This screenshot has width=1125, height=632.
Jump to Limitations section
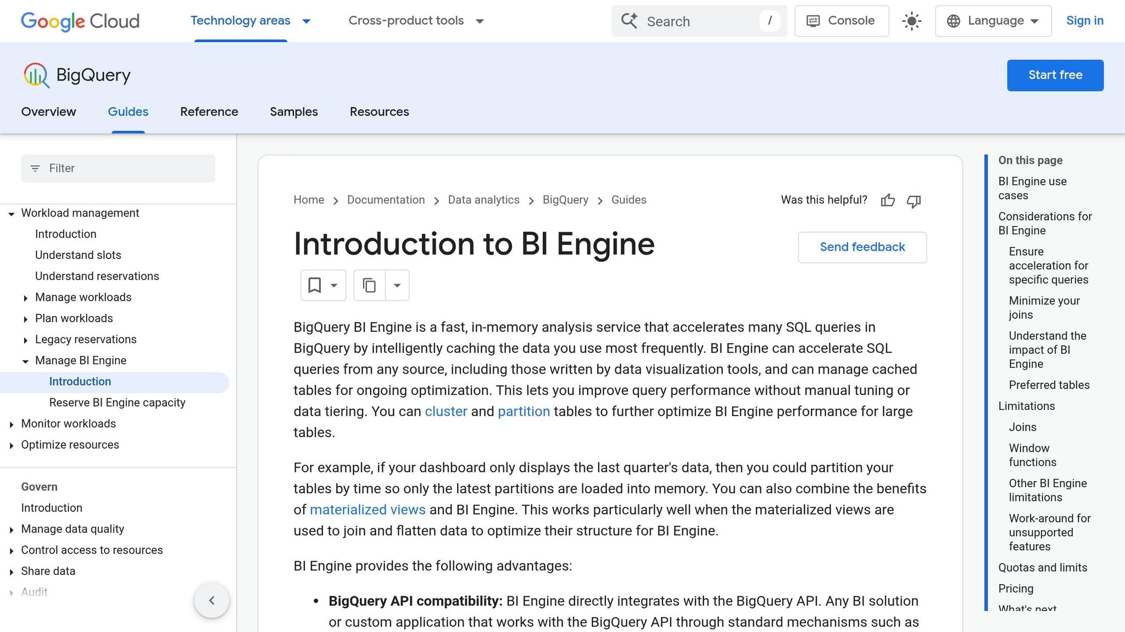(x=1027, y=407)
